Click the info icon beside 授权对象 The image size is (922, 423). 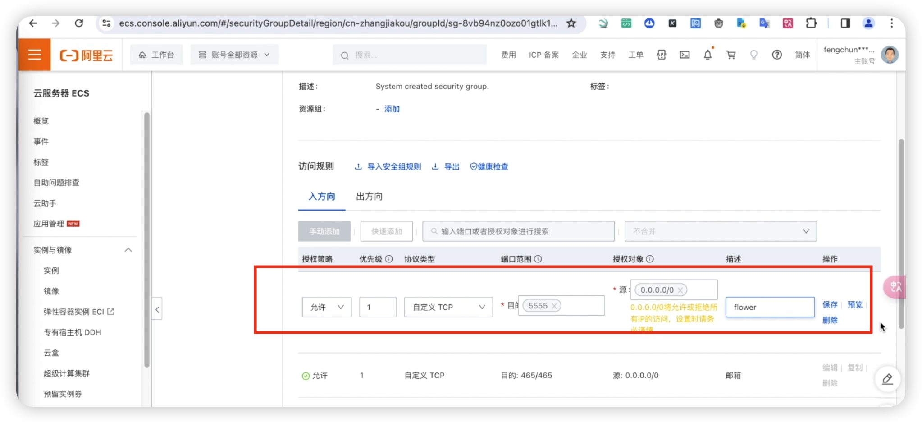649,259
